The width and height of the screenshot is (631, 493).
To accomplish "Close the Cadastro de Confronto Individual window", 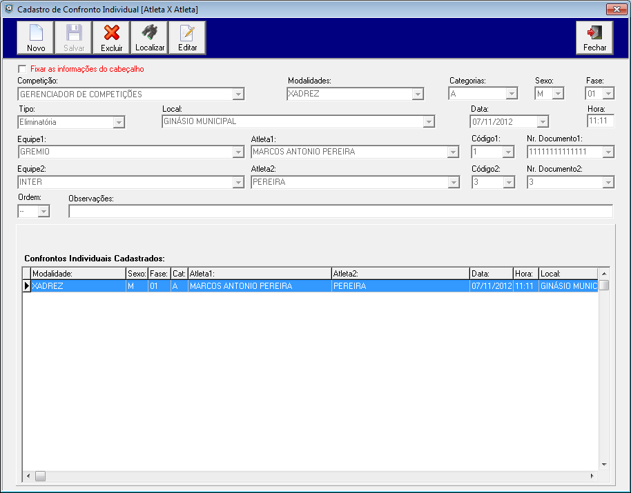I will pyautogui.click(x=616, y=9).
